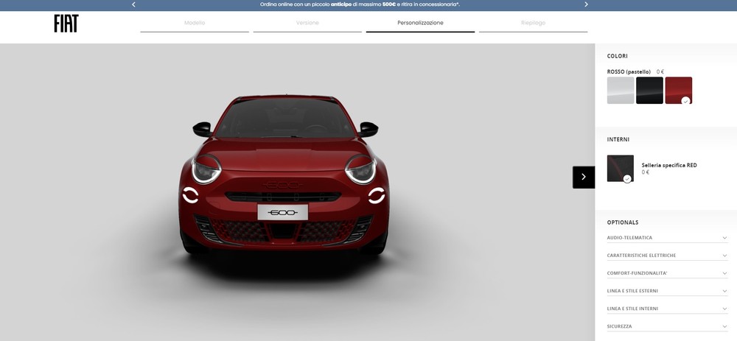Viewport: 737px width, 341px height.
Task: Click the red Fiat 600 car preview
Action: (284, 175)
